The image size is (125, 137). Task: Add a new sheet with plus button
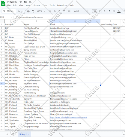[7, 134]
